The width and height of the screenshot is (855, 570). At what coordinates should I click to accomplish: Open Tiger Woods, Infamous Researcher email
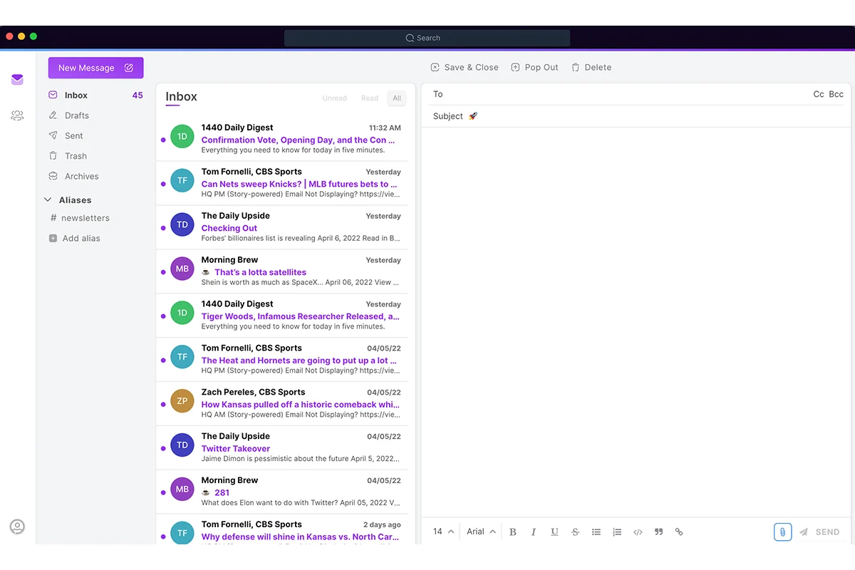point(282,316)
